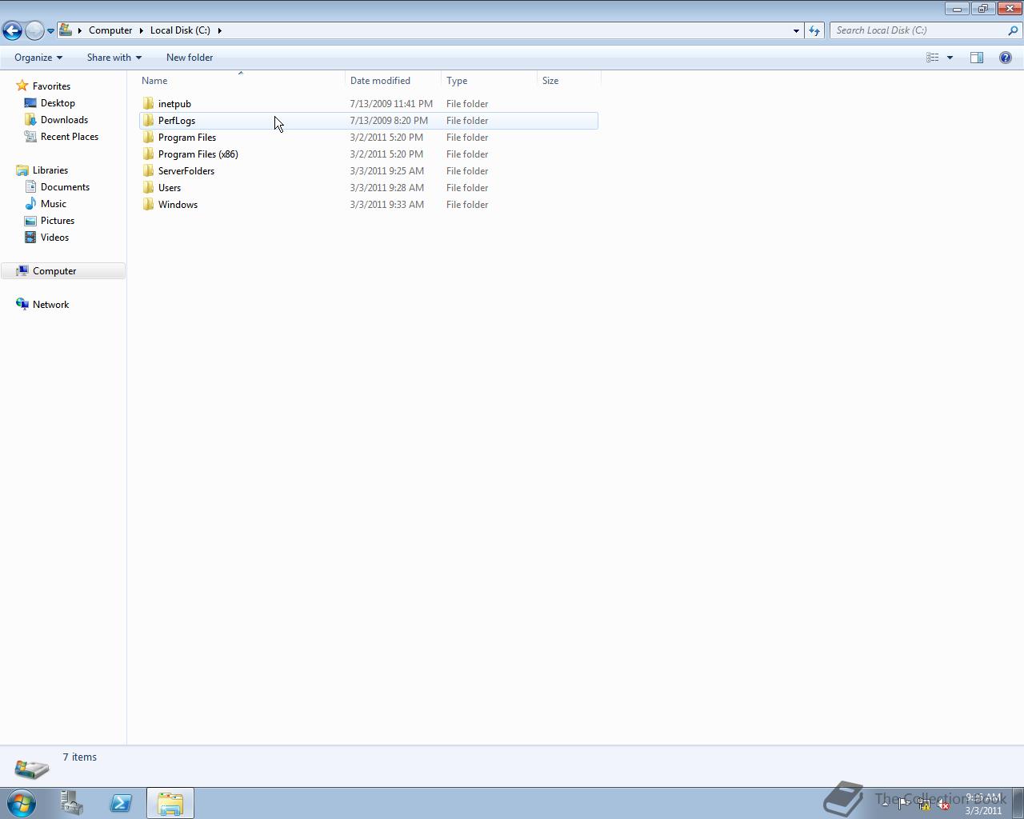
Task: Open the Organize menu
Action: pos(38,58)
